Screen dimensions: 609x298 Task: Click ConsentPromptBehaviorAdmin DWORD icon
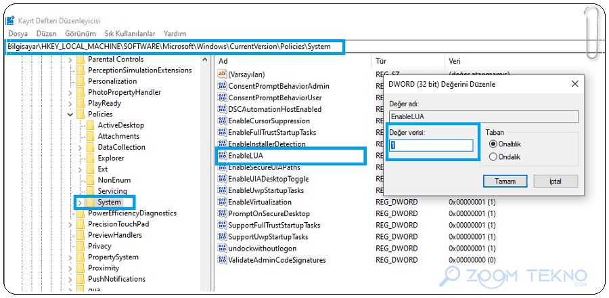coord(222,86)
